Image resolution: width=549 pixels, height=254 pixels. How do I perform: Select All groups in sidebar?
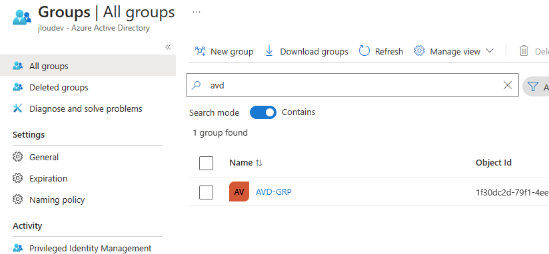[x=88, y=66]
